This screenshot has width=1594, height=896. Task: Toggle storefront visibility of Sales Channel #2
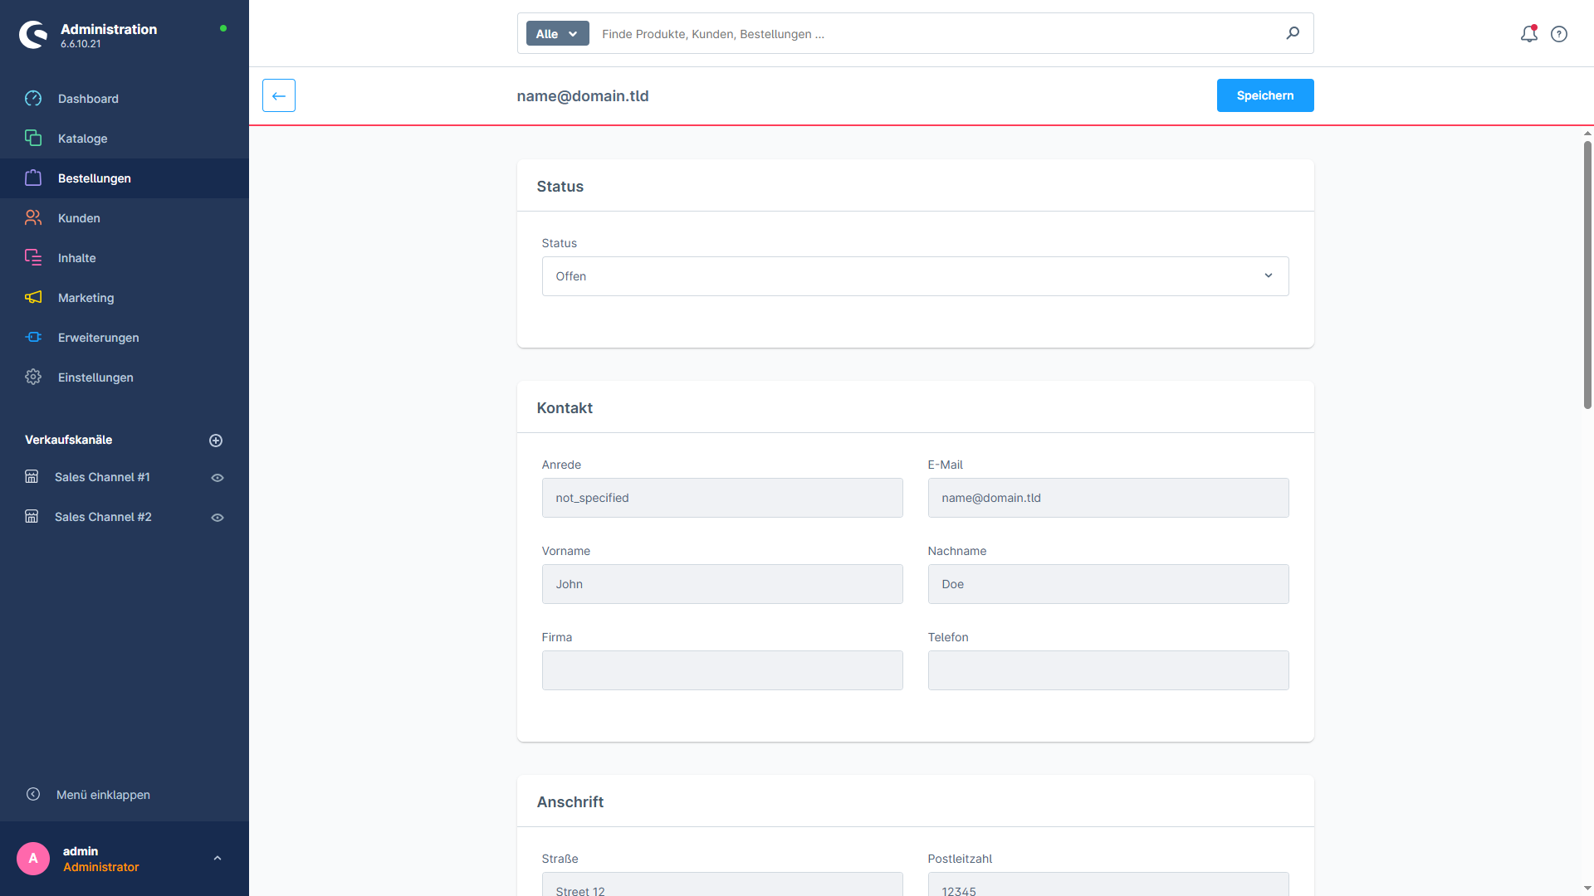click(x=218, y=518)
